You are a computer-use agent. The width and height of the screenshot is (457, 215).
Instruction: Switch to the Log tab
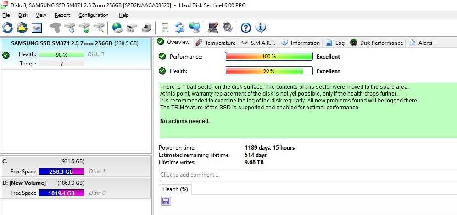pyautogui.click(x=335, y=43)
